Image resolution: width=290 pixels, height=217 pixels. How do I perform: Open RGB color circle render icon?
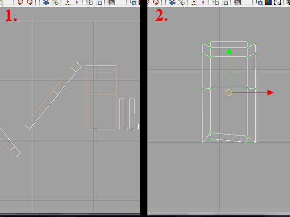(x=268, y=2)
